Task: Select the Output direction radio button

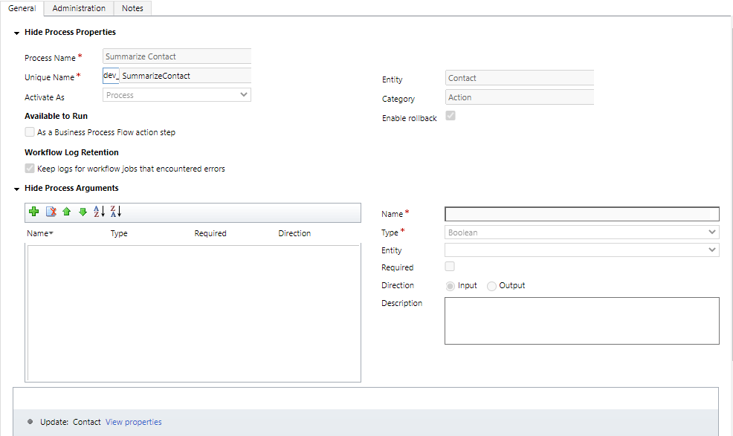Action: [x=491, y=286]
